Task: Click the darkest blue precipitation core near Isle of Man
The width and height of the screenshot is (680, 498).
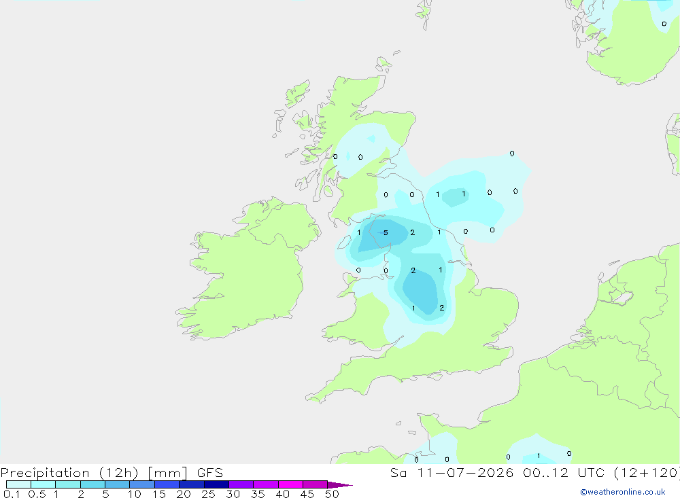Action: point(382,233)
